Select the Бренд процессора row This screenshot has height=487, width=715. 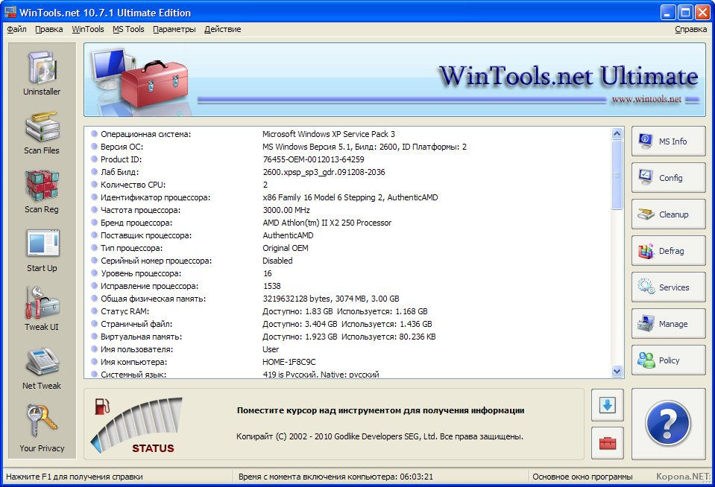347,223
